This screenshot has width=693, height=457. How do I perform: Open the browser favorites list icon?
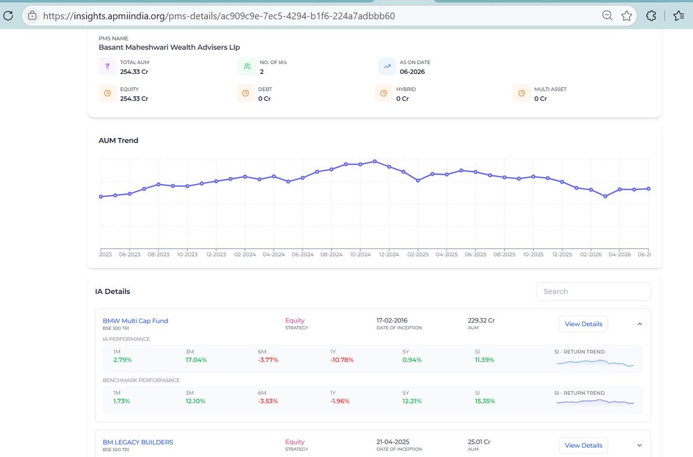tap(680, 16)
